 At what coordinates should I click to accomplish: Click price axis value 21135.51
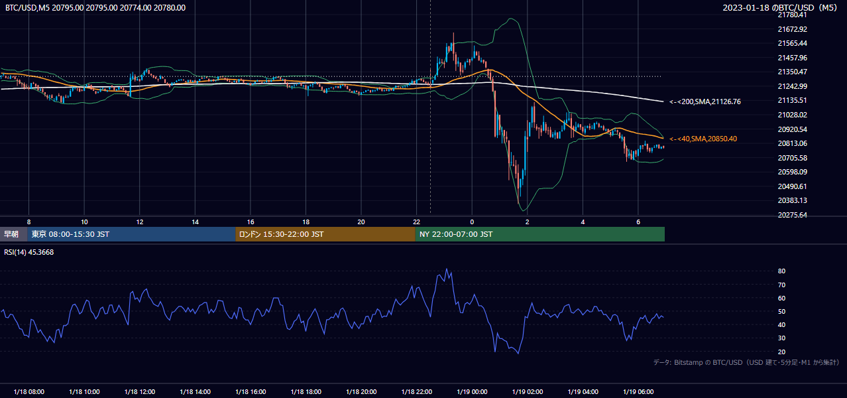pos(792,100)
